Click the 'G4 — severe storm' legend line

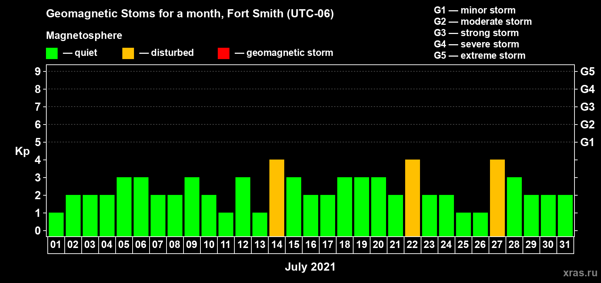(477, 44)
